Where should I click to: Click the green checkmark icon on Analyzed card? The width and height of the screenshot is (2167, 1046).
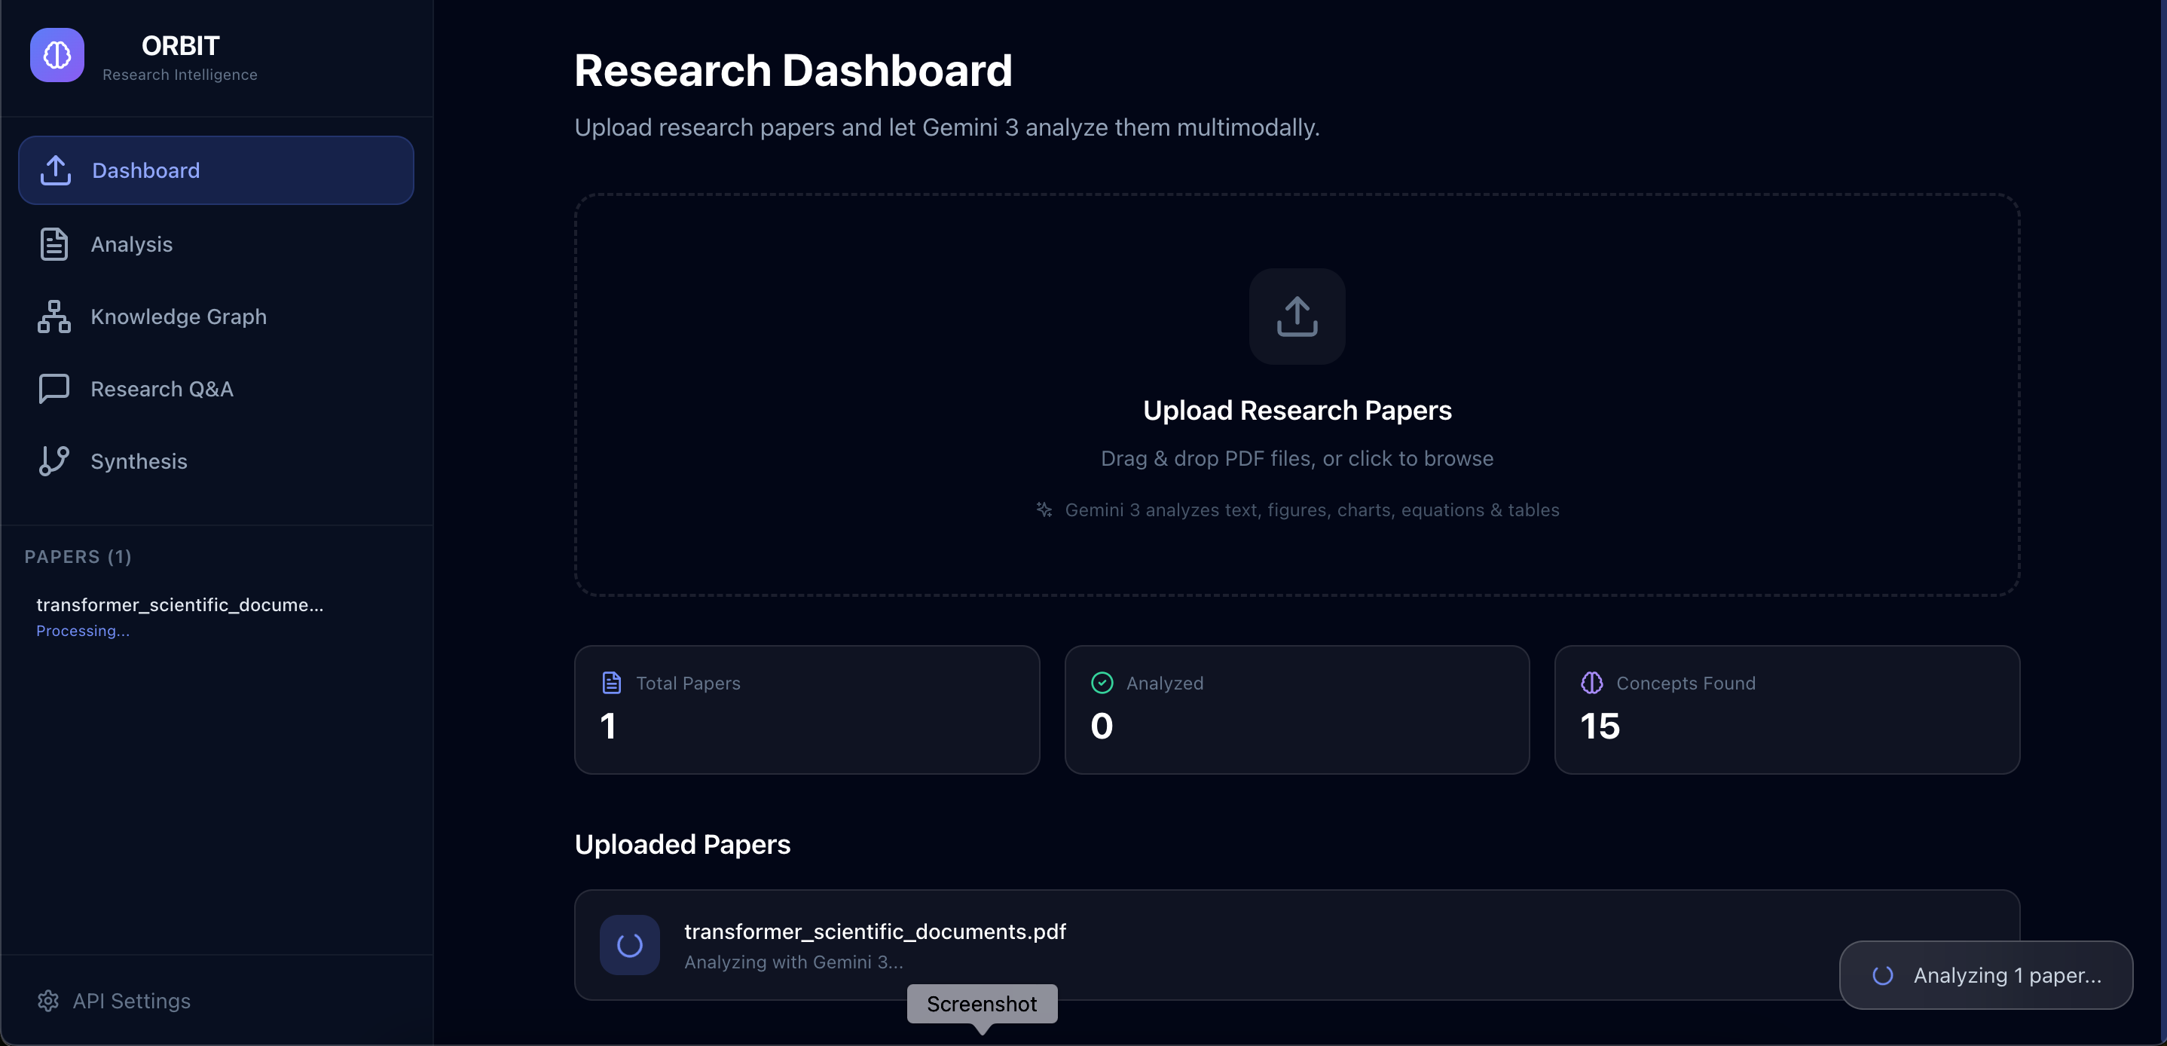(x=1102, y=683)
